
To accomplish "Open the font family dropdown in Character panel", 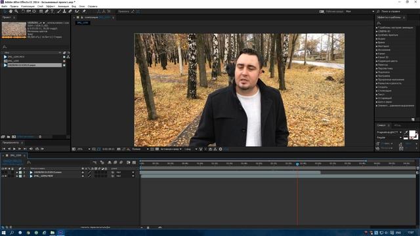I will coord(389,132).
